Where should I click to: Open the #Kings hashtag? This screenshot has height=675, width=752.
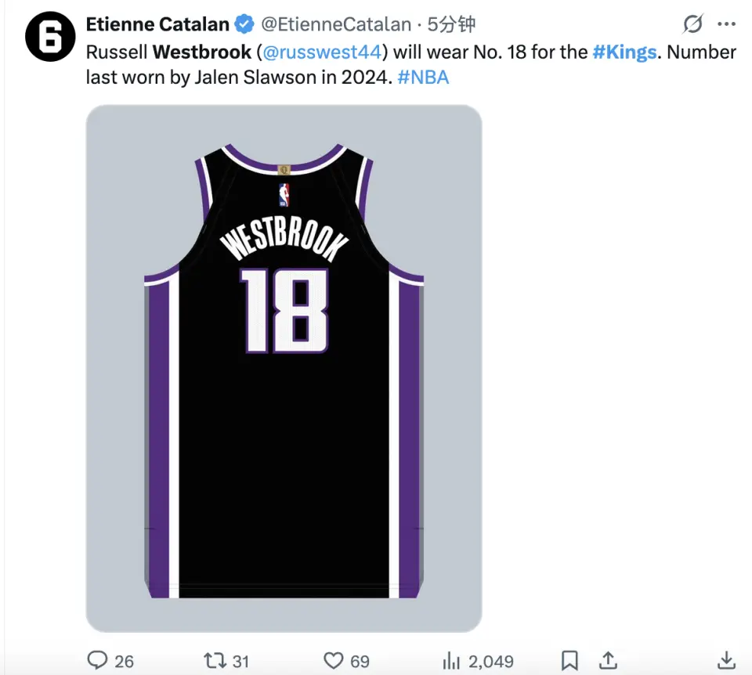(x=624, y=52)
